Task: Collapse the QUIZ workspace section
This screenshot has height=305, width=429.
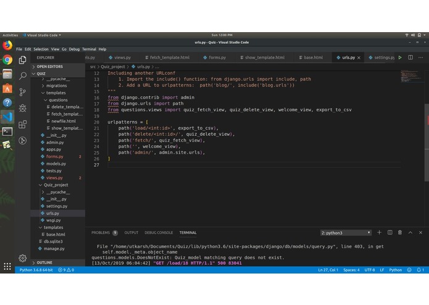Action: [x=58, y=73]
